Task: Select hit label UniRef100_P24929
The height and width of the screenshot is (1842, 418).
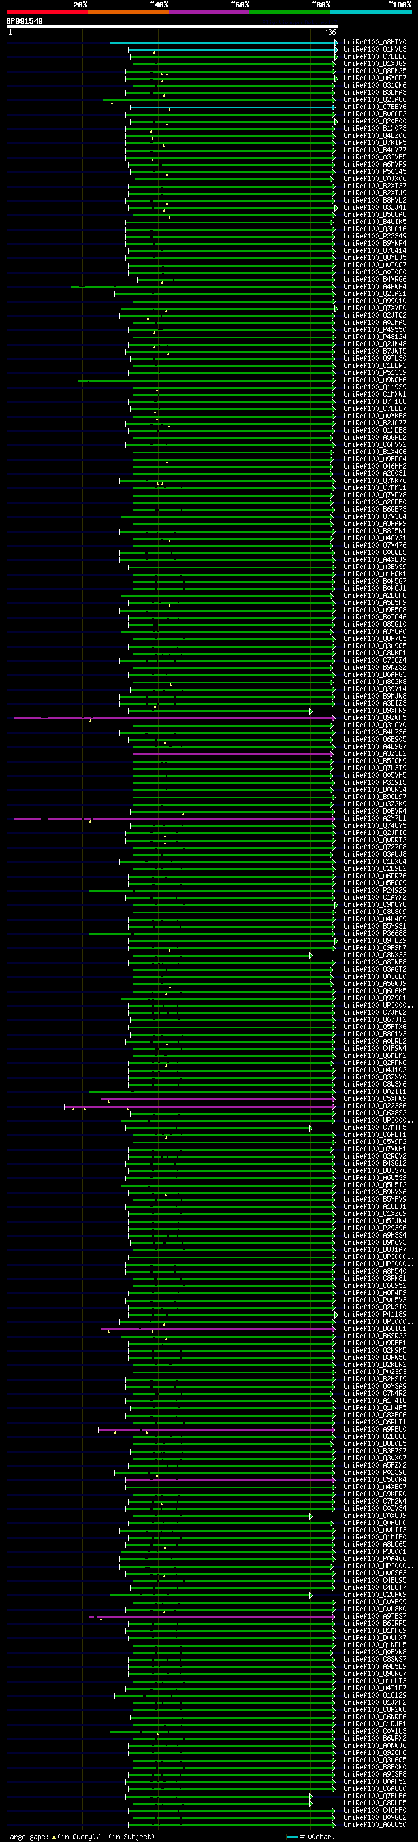Action: [x=374, y=890]
